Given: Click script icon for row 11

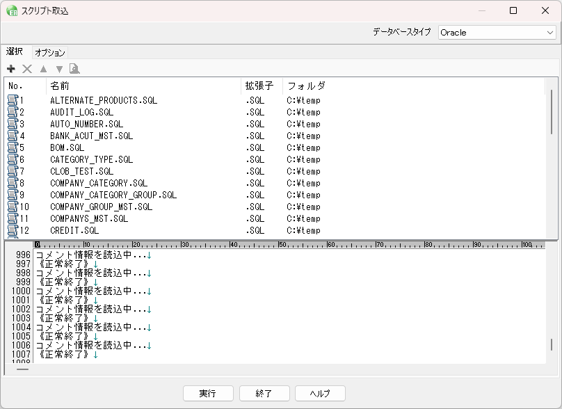Looking at the screenshot, I should [x=13, y=218].
